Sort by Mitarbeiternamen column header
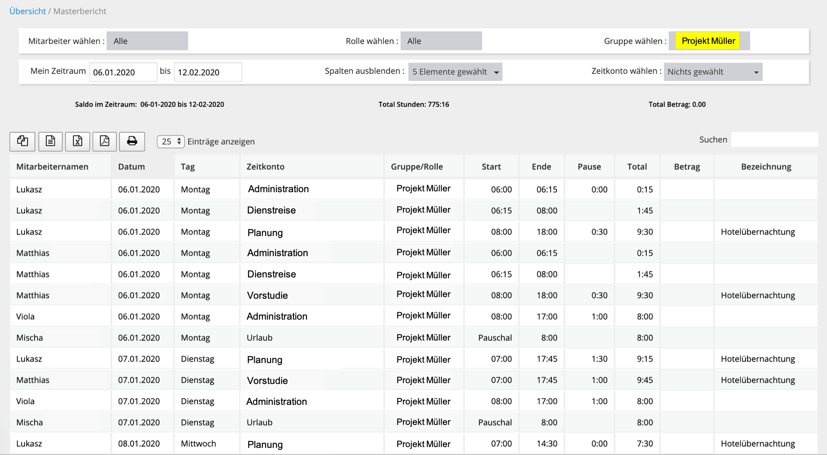The image size is (827, 455). point(52,167)
